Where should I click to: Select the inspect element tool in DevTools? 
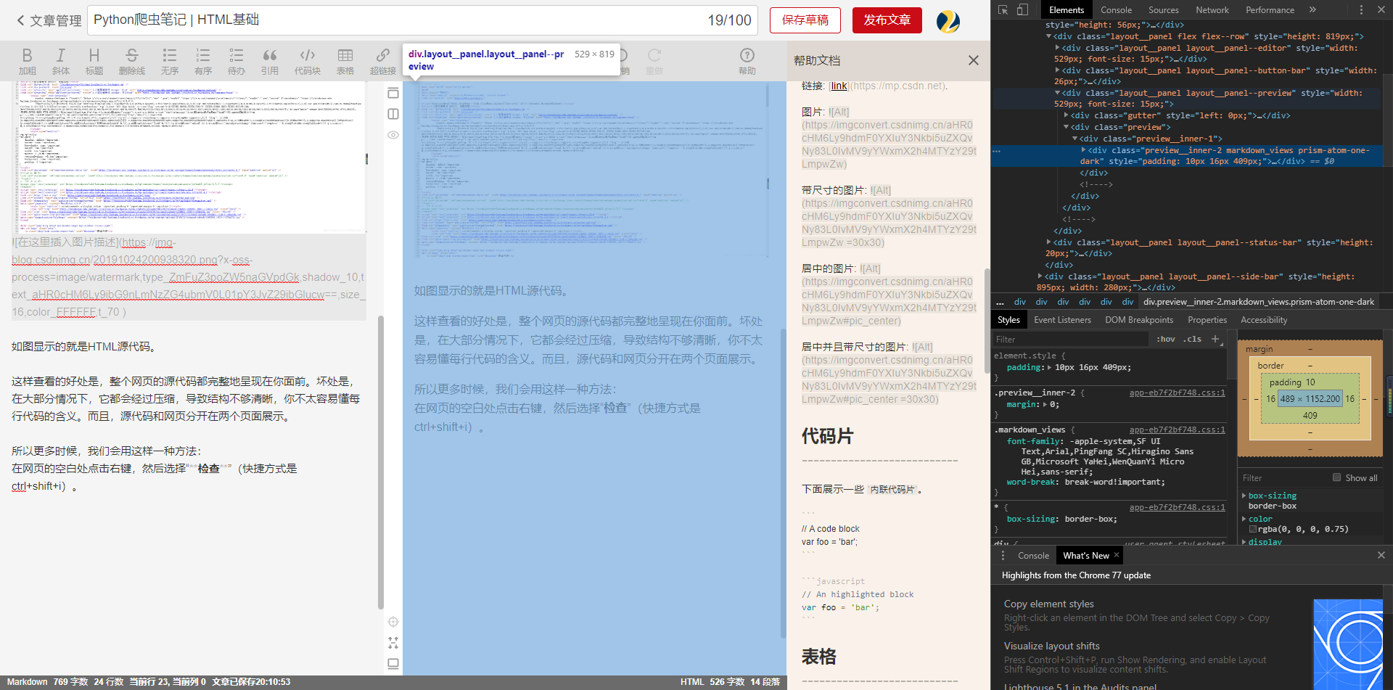coord(1004,9)
